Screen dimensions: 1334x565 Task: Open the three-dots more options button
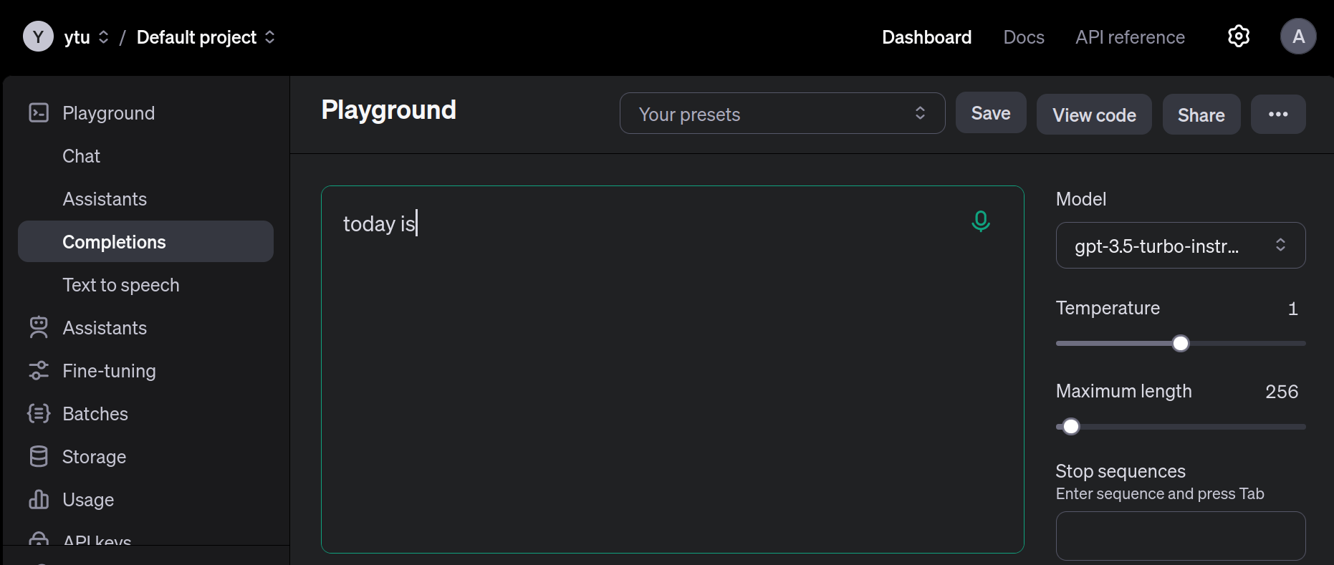coord(1278,115)
